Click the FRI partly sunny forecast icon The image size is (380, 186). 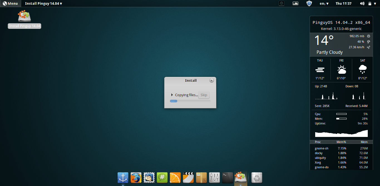[341, 69]
